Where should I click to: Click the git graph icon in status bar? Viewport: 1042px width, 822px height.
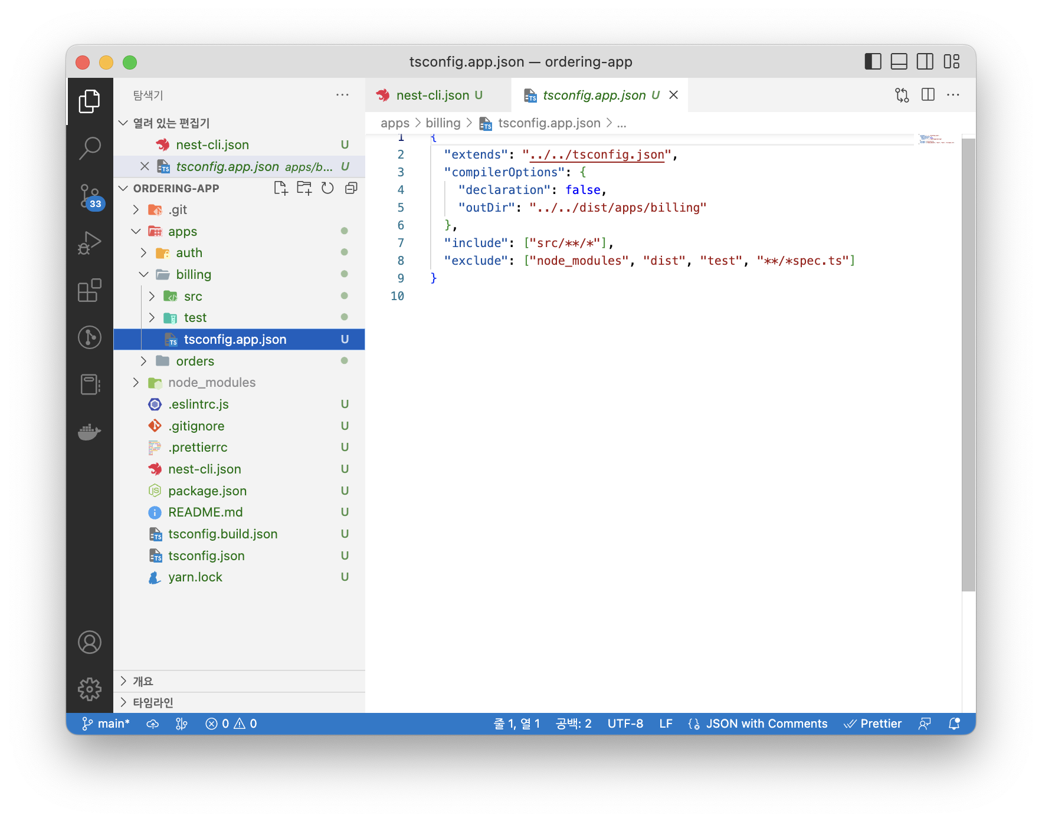point(182,724)
